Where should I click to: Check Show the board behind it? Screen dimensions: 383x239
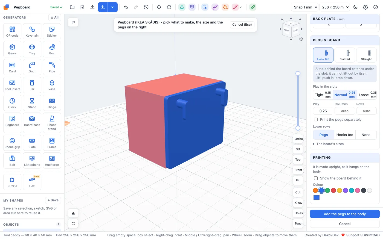[x=316, y=178]
